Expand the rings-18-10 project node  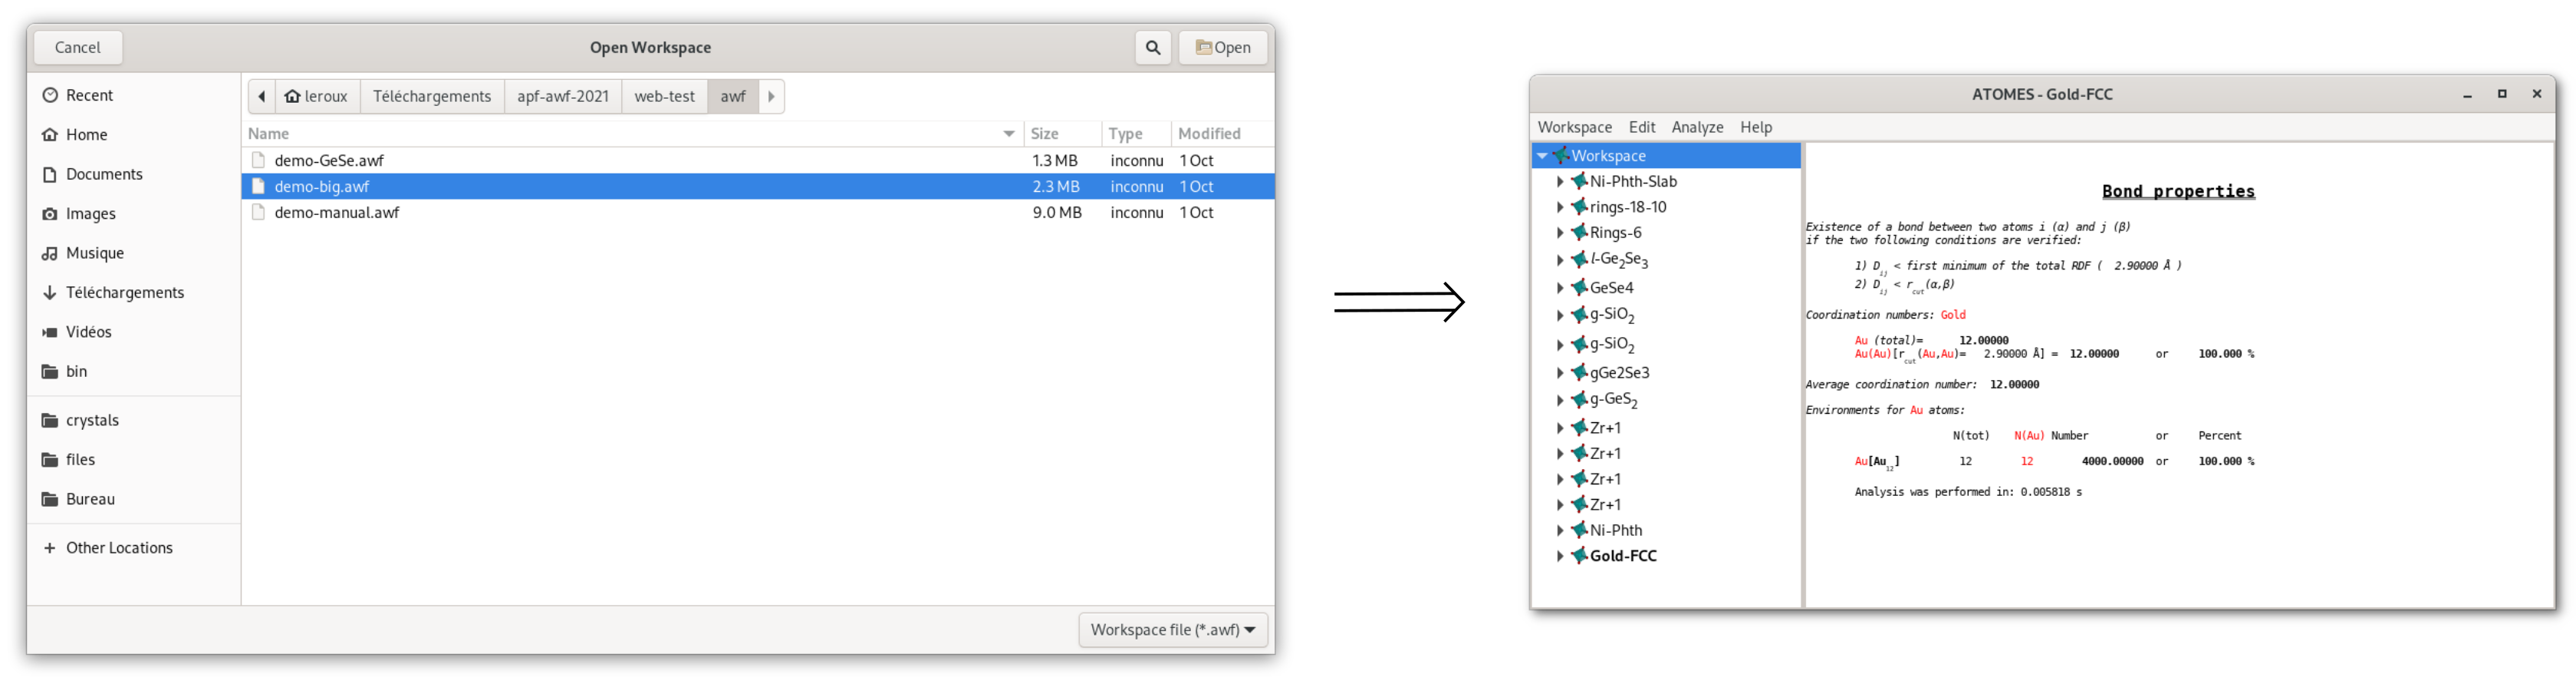1560,207
